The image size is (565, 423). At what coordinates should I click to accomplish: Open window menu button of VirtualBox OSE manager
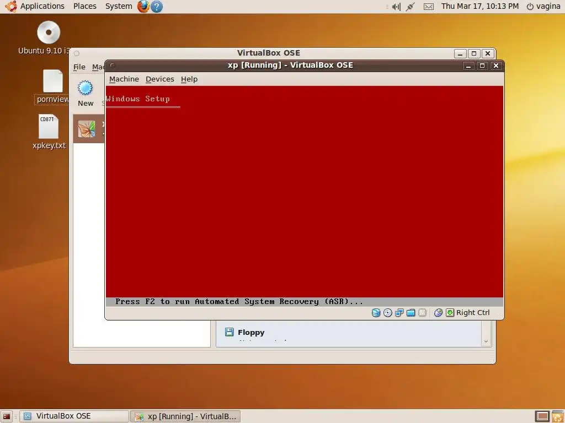77,53
